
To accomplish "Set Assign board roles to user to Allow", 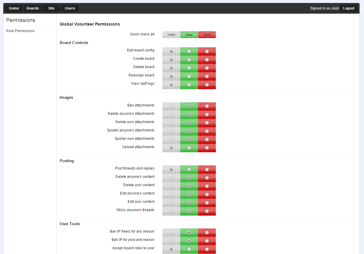I will [189, 249].
